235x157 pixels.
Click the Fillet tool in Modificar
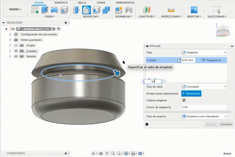click(x=87, y=10)
